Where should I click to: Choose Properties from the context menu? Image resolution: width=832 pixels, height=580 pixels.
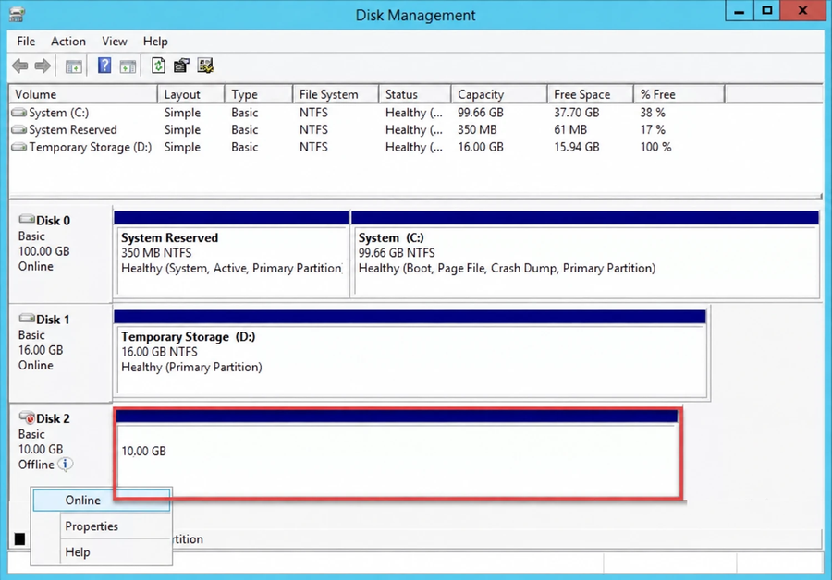102,526
